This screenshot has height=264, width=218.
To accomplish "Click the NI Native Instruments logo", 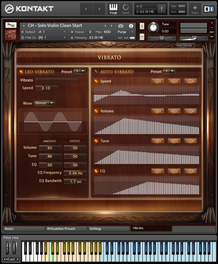I will tap(209, 9).
